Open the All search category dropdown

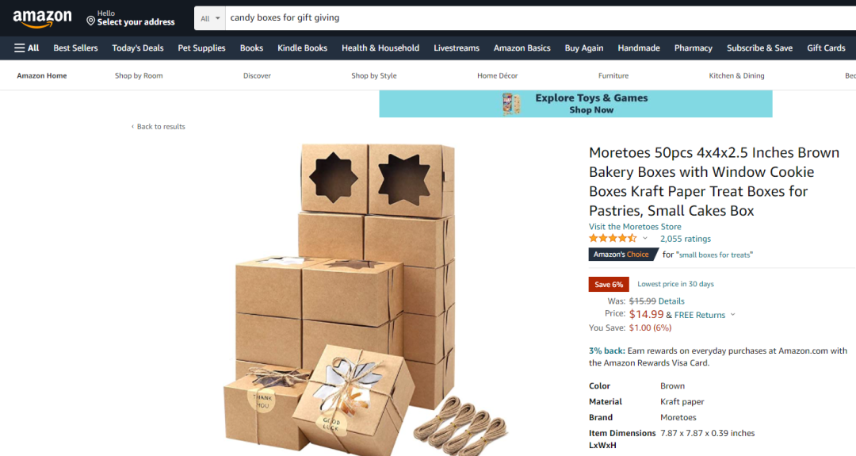[x=210, y=18]
